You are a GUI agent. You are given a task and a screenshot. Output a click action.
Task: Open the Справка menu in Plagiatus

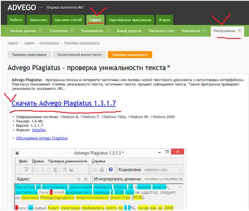(x=98, y=161)
